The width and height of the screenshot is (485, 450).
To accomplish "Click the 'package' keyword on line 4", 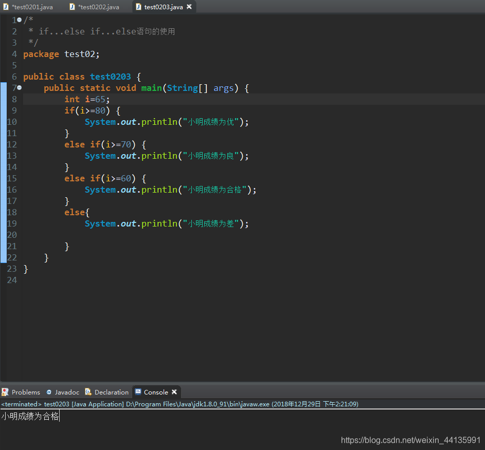I will [41, 54].
